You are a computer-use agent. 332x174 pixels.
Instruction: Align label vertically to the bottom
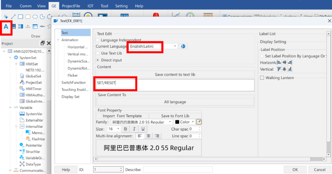point(290,69)
